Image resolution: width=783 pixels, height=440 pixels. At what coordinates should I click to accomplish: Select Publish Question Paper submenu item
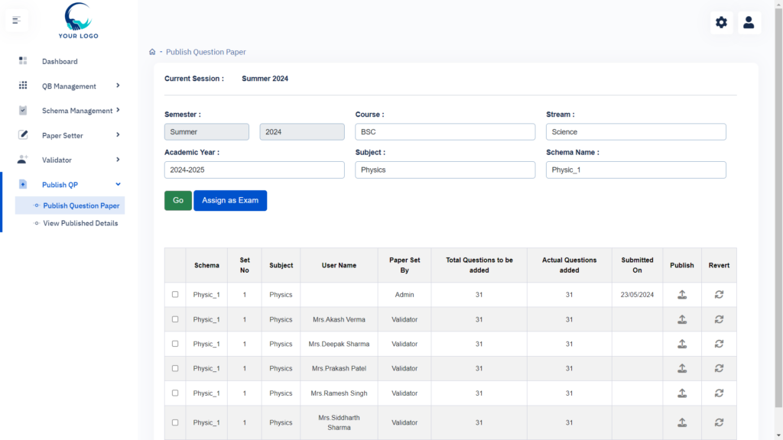coord(81,205)
